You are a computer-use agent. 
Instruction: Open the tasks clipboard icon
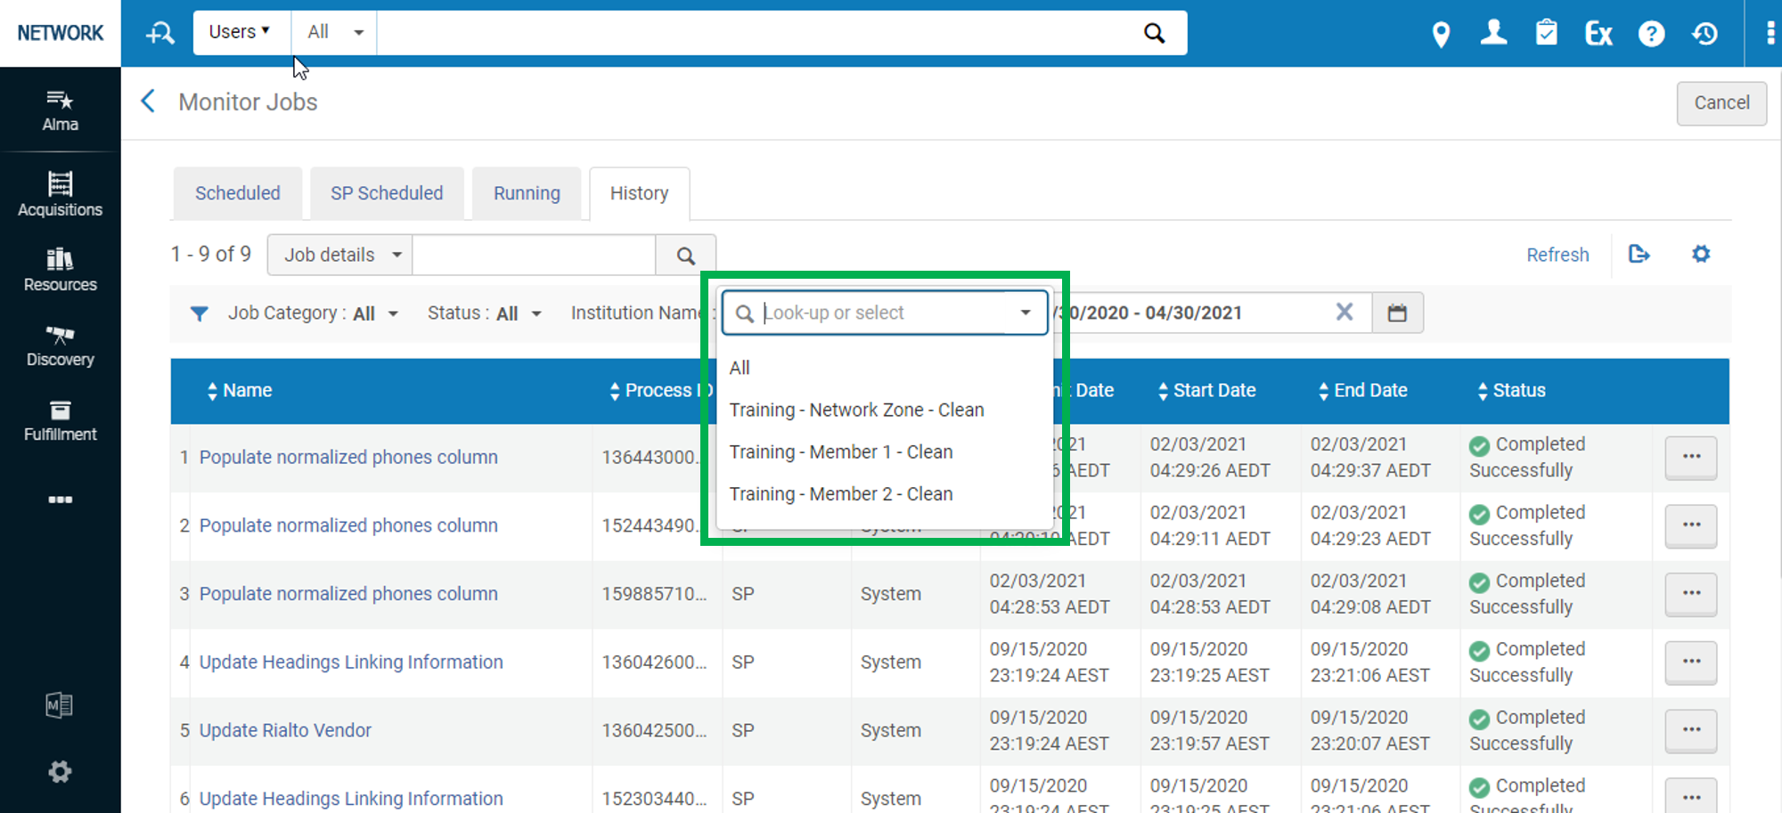click(1546, 33)
